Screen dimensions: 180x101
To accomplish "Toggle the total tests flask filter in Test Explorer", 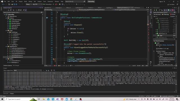I will (x=165, y=10).
